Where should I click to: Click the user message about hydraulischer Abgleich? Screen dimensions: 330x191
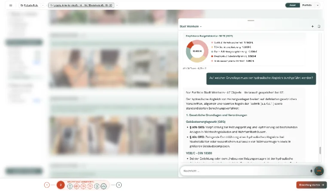[x=261, y=78]
